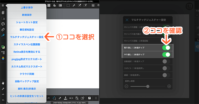This screenshot has height=104, width=199.
Task: Click the flip horizontal icon in bottom toolbar
Action: (x=71, y=98)
